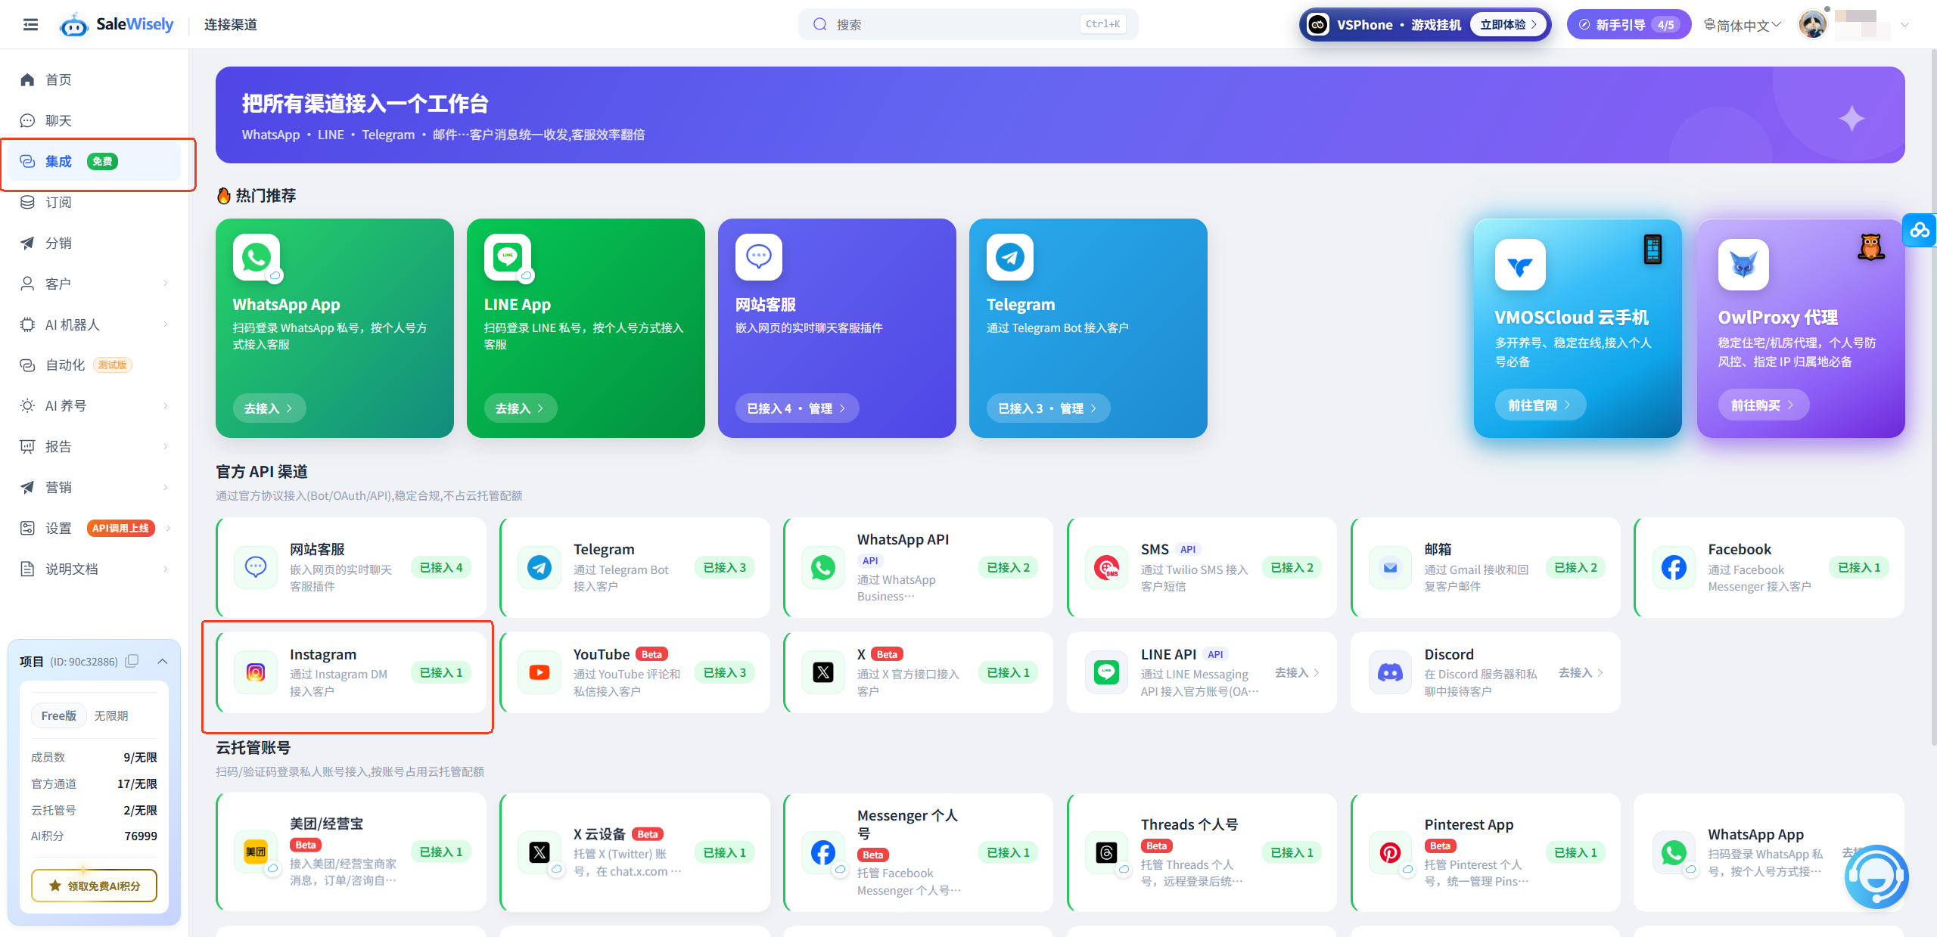Collapse the 项目 info panel
The height and width of the screenshot is (937, 1937).
click(x=162, y=661)
